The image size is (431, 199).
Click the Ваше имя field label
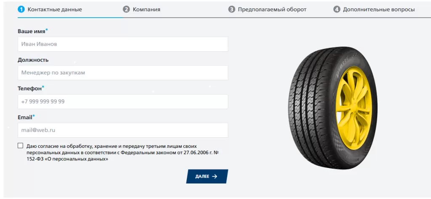tap(31, 31)
